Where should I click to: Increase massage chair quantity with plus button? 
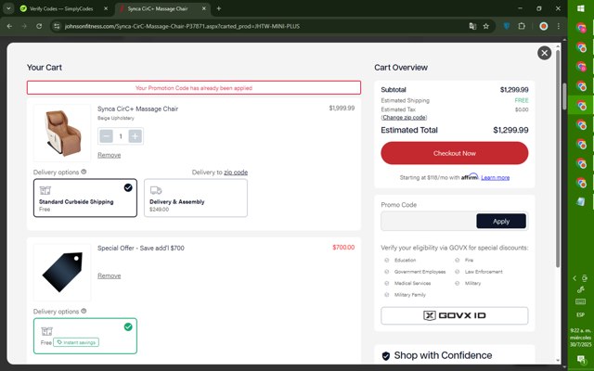pos(135,136)
